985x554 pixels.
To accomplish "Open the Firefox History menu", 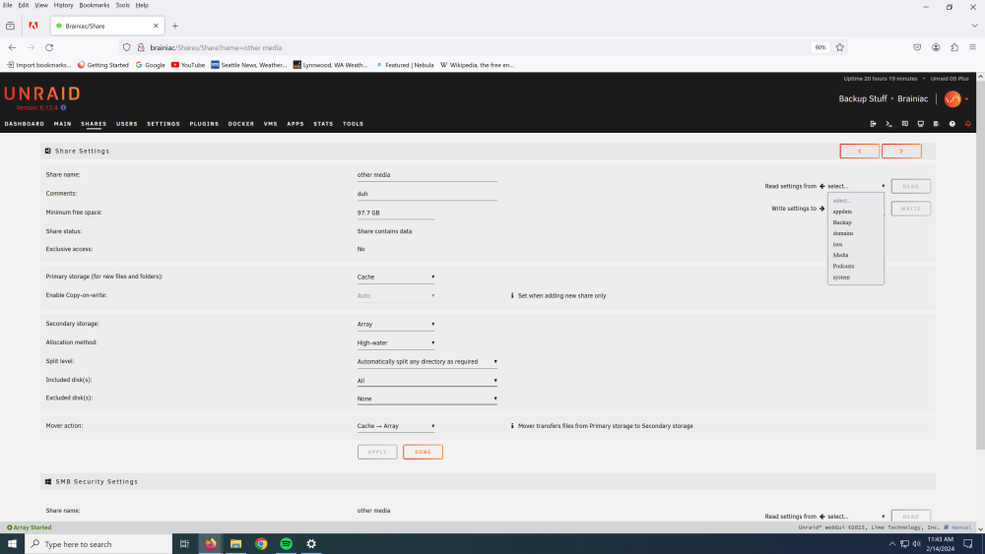I will (63, 5).
